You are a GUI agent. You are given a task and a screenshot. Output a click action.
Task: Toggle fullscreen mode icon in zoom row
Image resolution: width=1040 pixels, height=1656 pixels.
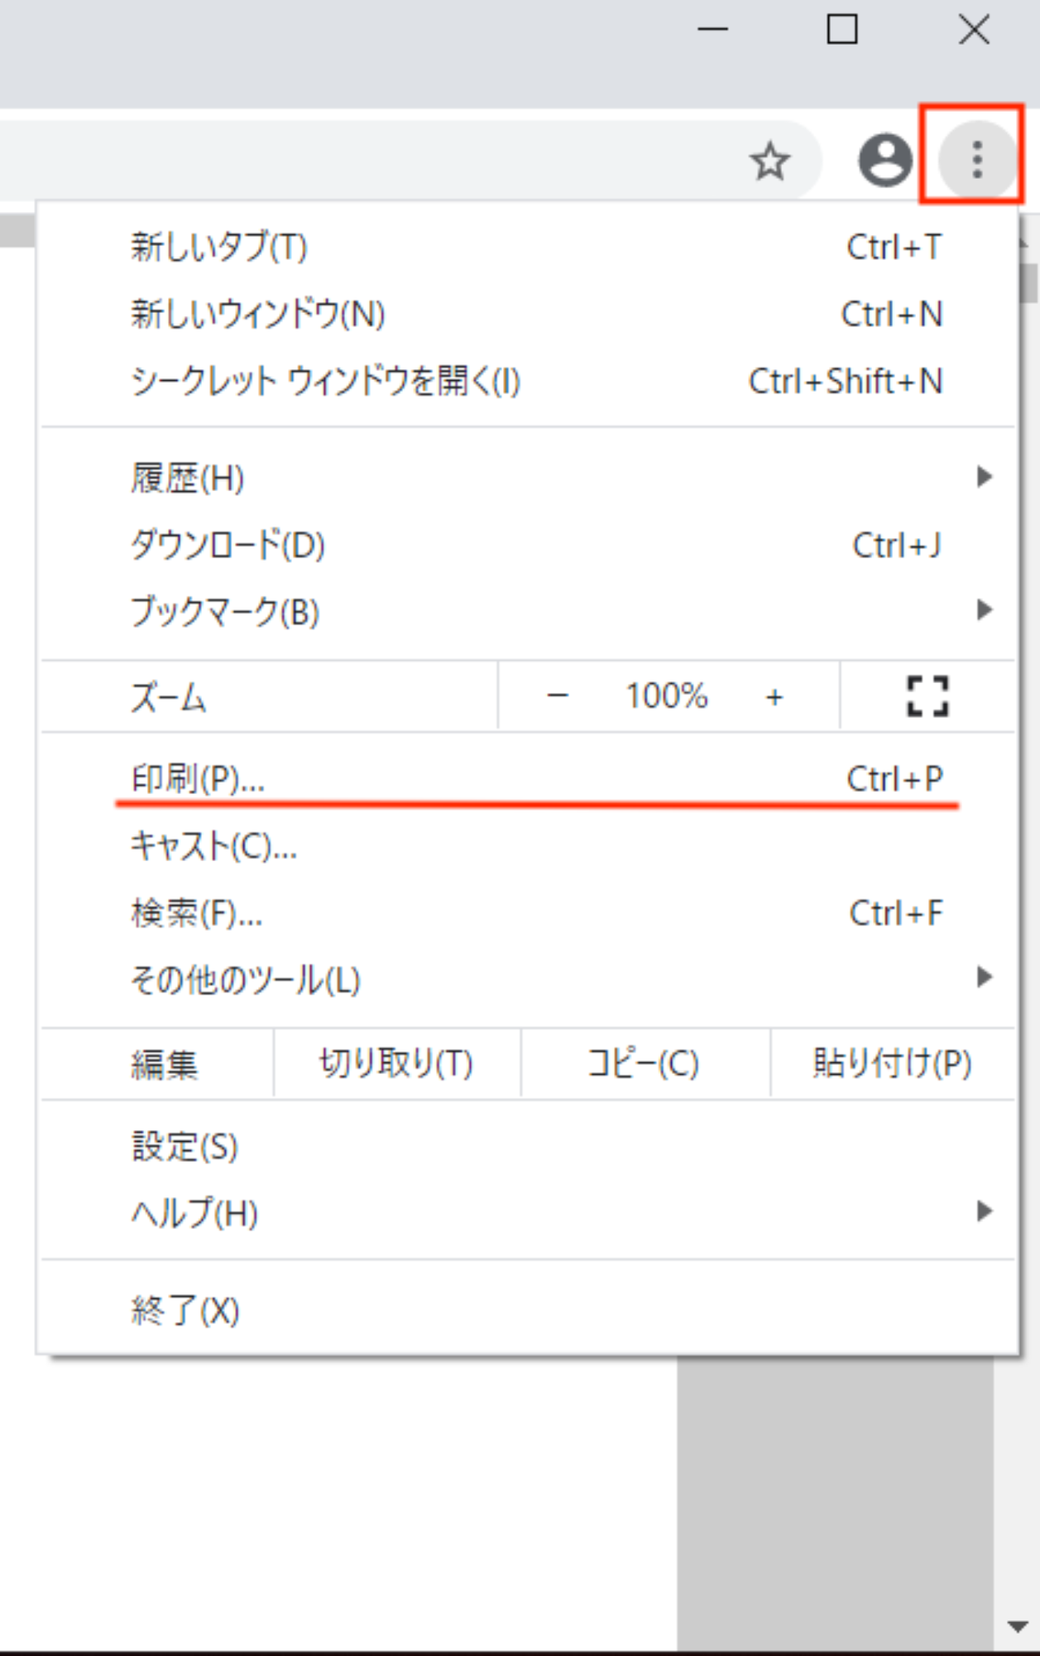[927, 696]
